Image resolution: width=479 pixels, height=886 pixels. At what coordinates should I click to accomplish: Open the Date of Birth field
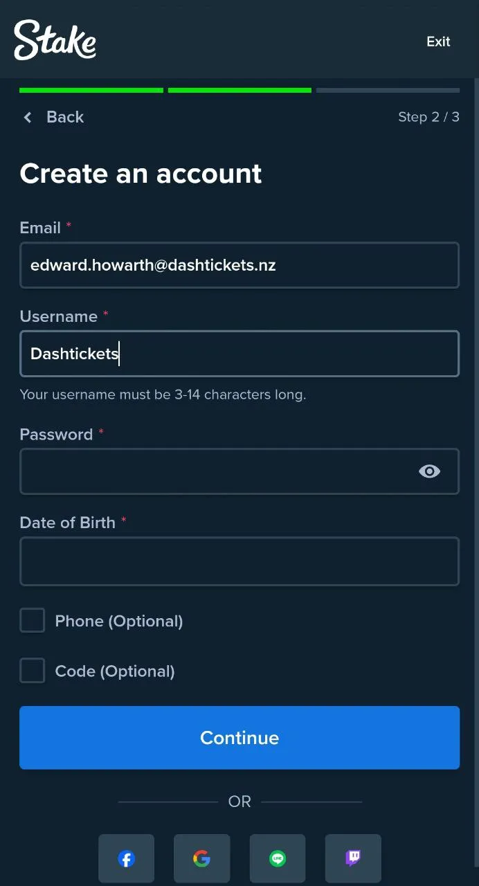[239, 561]
